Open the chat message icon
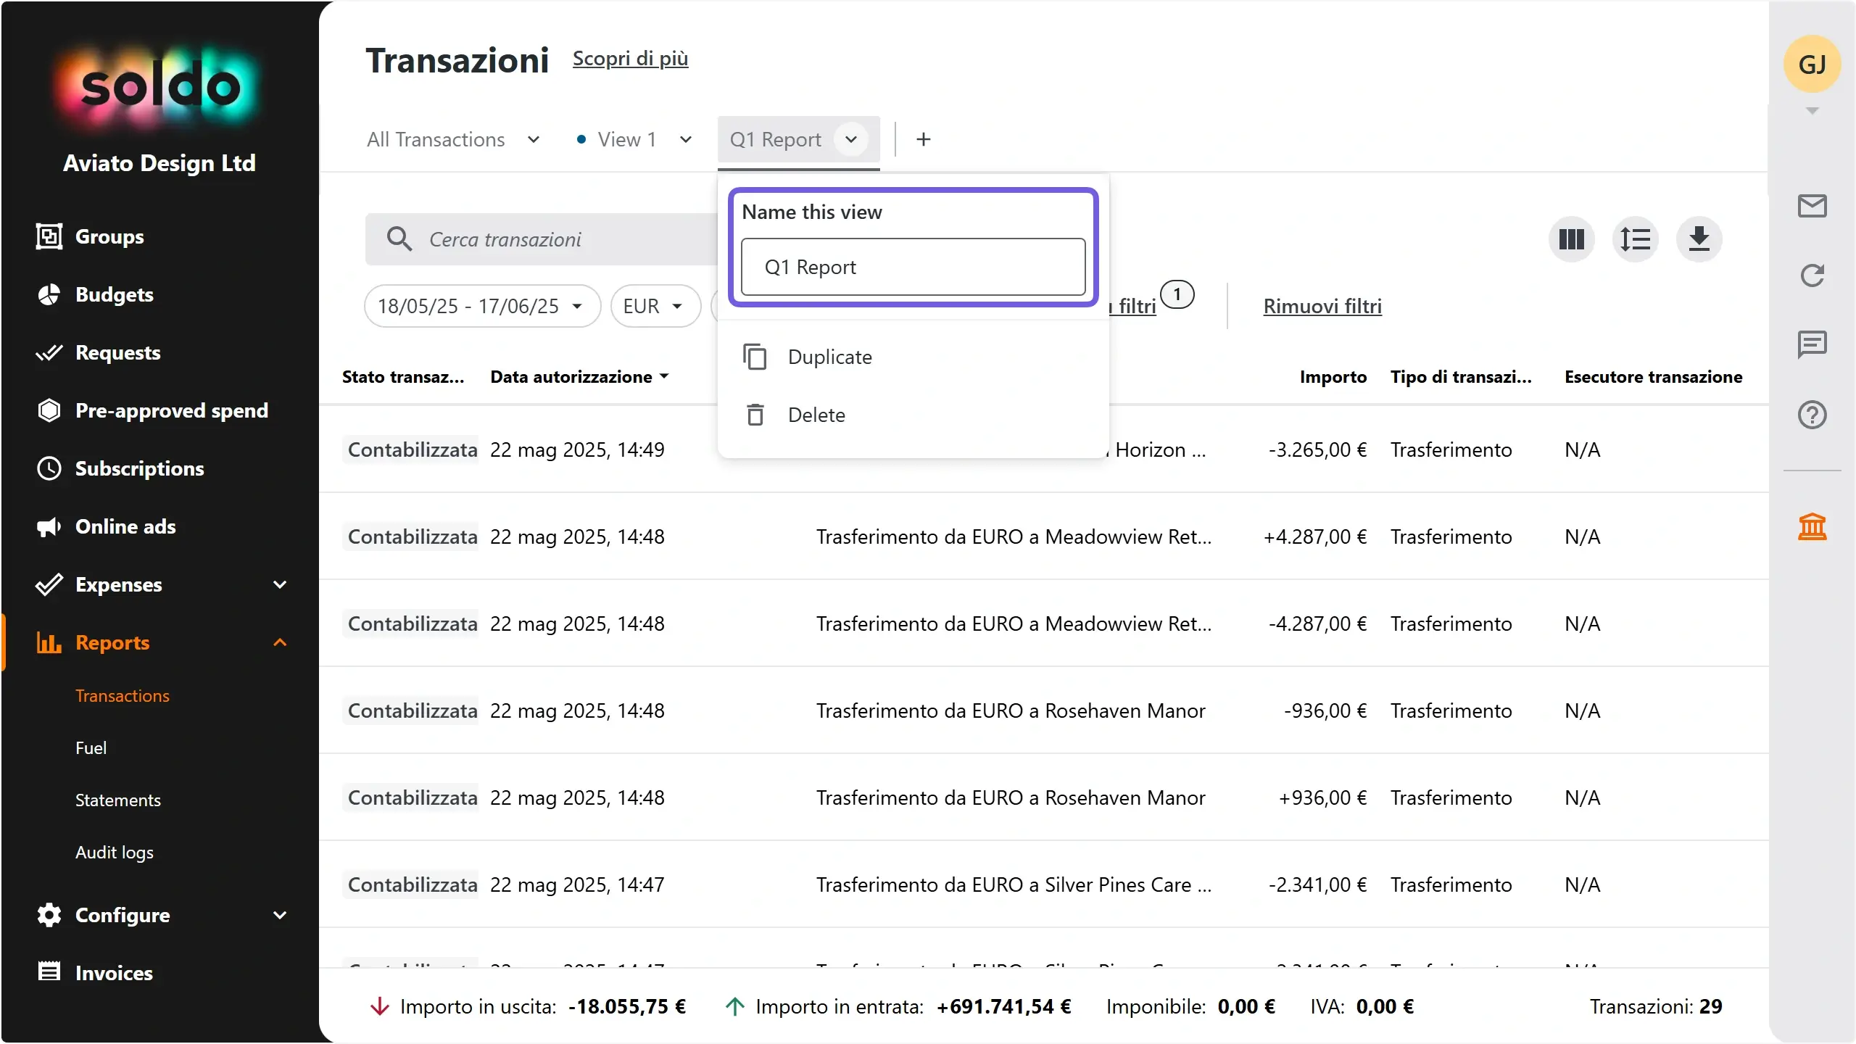This screenshot has width=1856, height=1044. point(1812,344)
